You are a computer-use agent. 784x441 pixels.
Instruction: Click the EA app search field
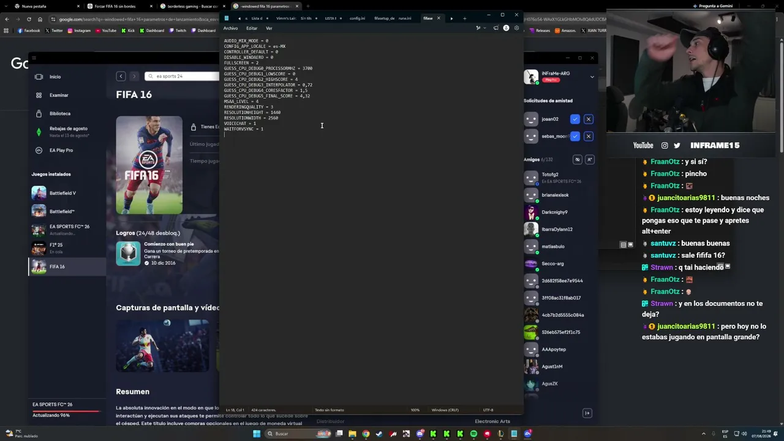pos(182,76)
